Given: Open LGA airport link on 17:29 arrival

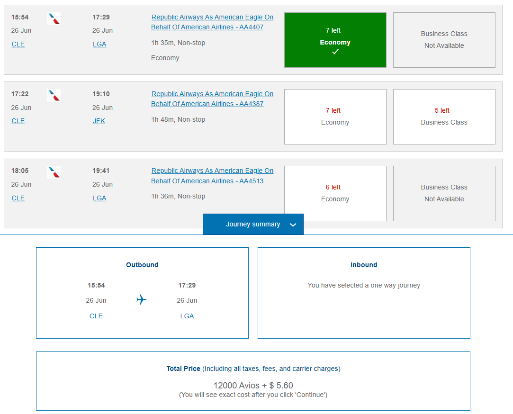Looking at the screenshot, I should (x=99, y=44).
